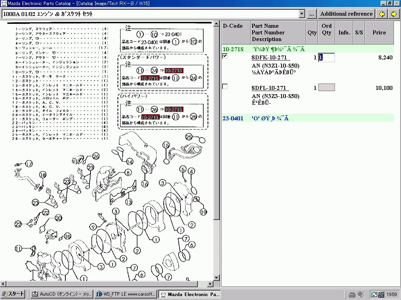401x300 pixels.
Task: Select callout 14 in the diagram
Action: (x=130, y=161)
